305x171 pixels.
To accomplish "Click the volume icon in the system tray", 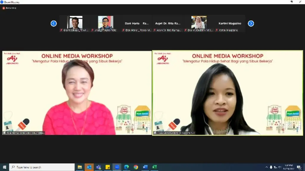I will pos(280,167).
